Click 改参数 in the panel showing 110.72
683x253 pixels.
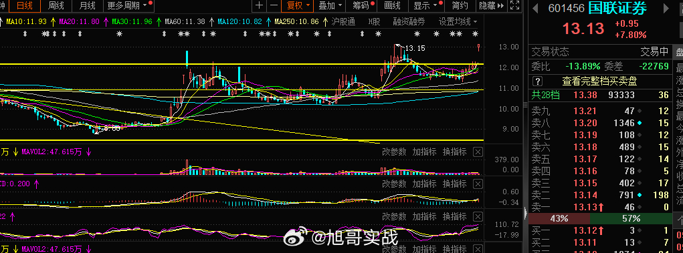tap(394, 216)
